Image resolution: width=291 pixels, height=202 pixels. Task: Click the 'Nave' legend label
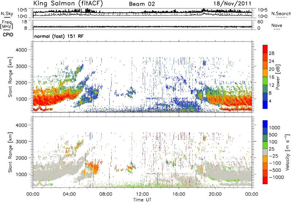(276, 26)
